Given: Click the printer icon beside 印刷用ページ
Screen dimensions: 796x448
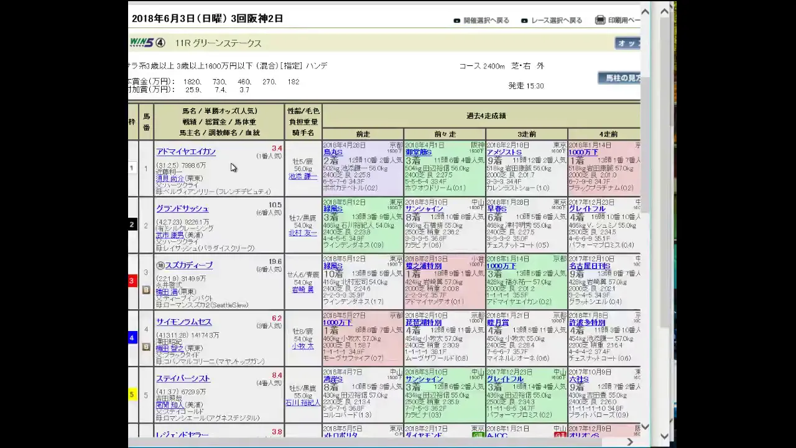Looking at the screenshot, I should point(600,20).
